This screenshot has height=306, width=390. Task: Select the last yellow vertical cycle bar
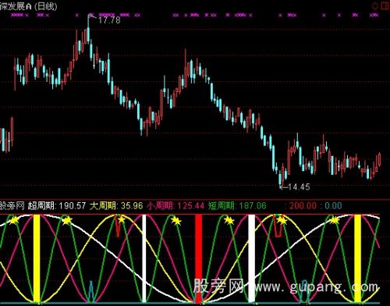coord(358,258)
